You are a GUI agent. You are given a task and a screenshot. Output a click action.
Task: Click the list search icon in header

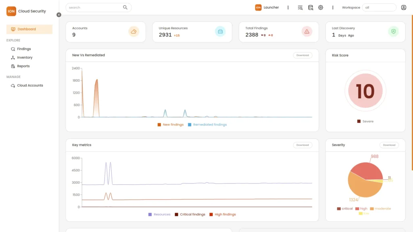[x=300, y=8]
